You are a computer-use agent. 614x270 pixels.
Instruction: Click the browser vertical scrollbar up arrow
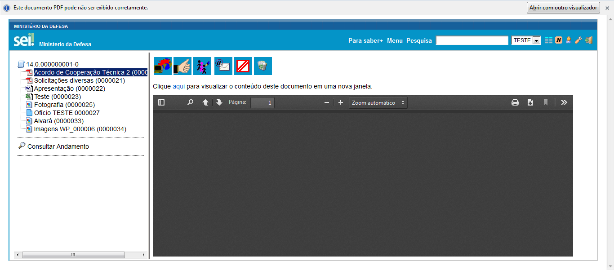610,19
